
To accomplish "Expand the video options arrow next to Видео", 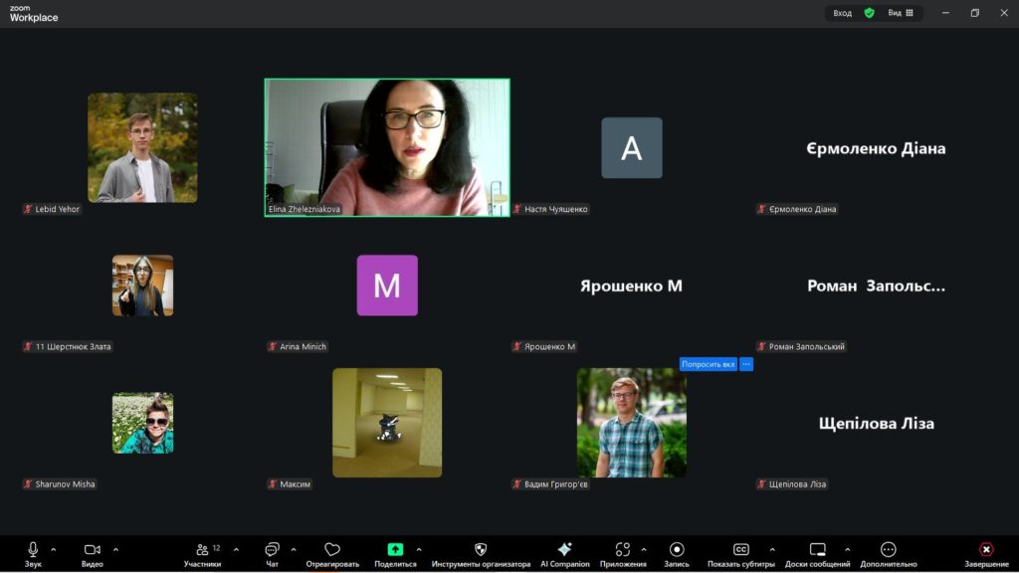I will pos(115,549).
